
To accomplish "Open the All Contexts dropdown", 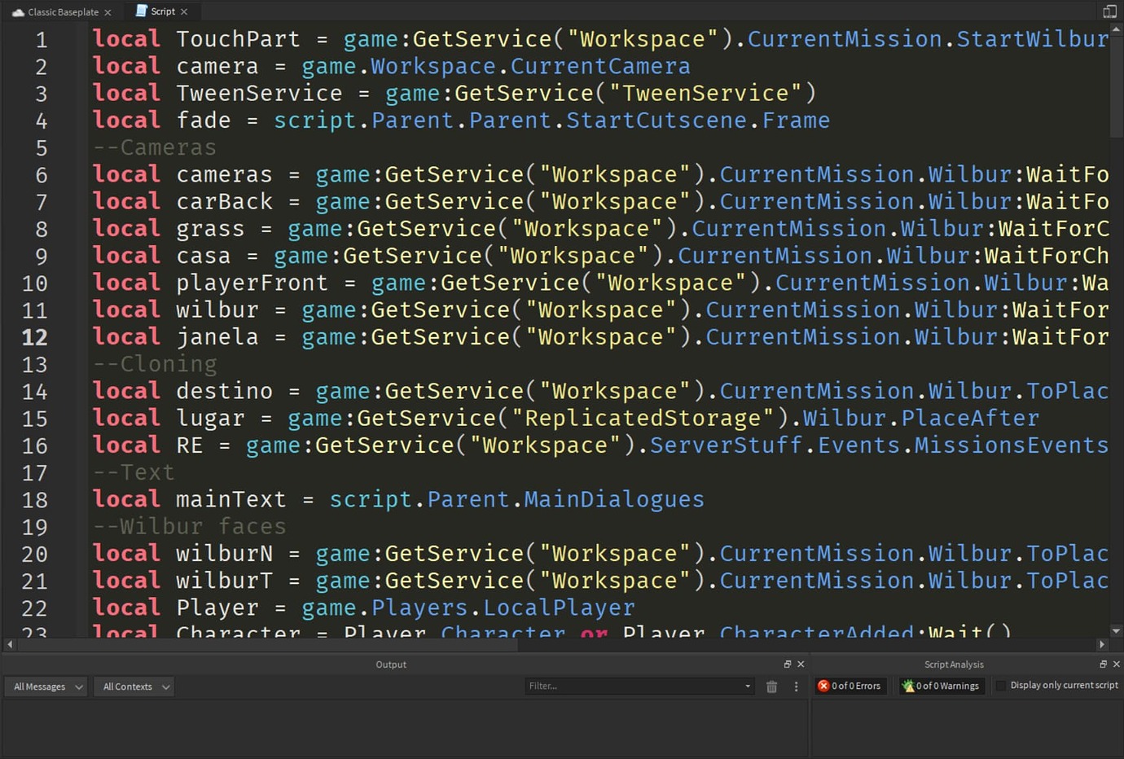I will (x=133, y=687).
